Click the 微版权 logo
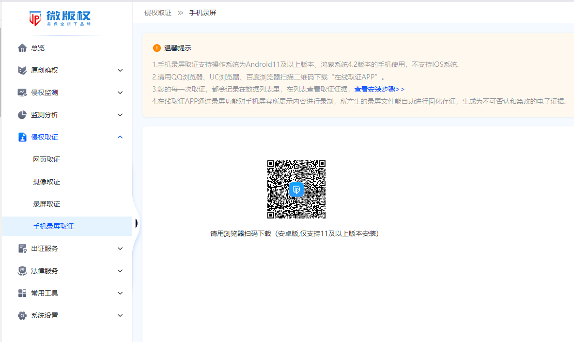This screenshot has width=574, height=342. click(x=60, y=18)
